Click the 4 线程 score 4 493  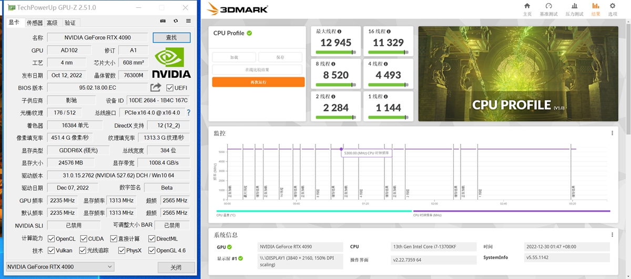click(388, 75)
